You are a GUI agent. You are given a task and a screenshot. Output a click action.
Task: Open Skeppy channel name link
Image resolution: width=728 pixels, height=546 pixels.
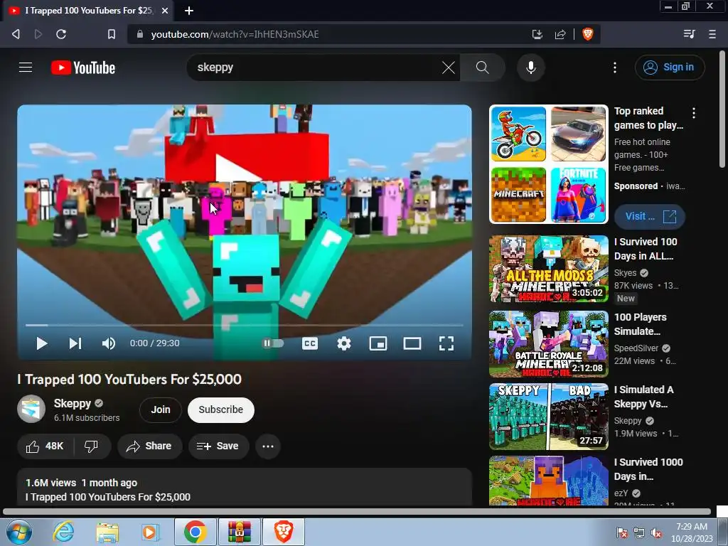pyautogui.click(x=72, y=404)
